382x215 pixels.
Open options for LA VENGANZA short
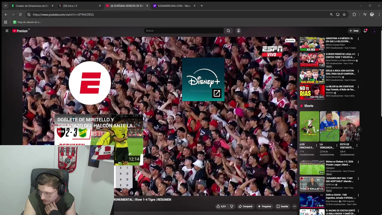tap(337, 146)
